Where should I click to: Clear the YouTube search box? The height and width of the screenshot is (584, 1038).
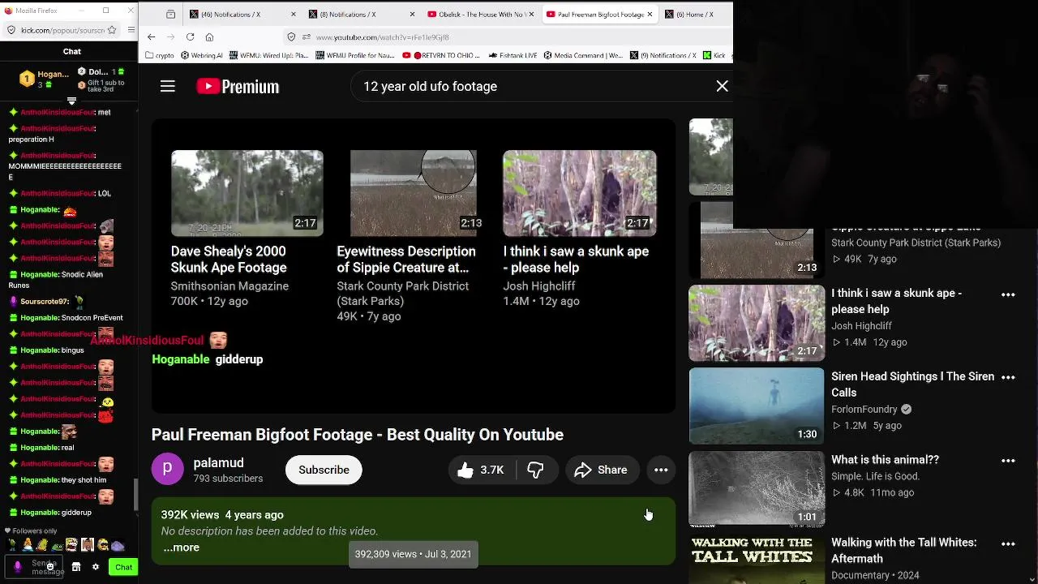[722, 86]
